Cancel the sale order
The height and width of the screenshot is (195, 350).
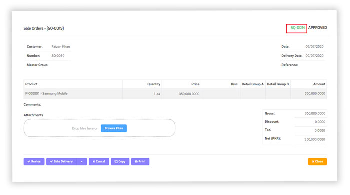99,161
